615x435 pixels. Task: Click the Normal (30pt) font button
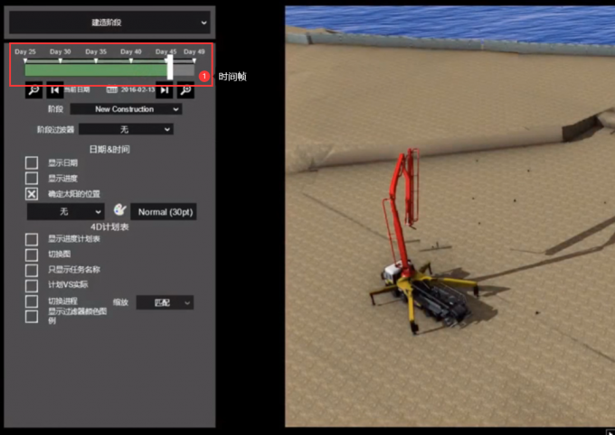pos(164,212)
